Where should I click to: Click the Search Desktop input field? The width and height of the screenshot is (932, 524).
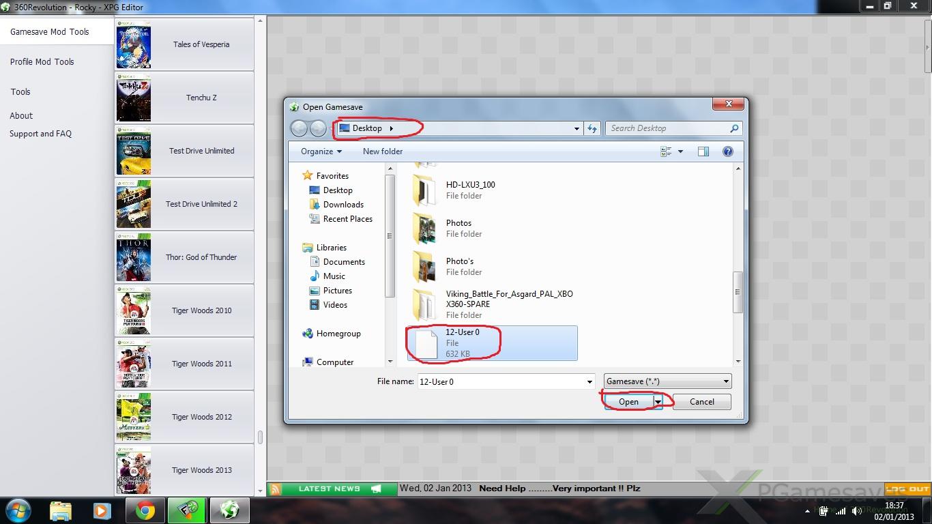tap(667, 128)
